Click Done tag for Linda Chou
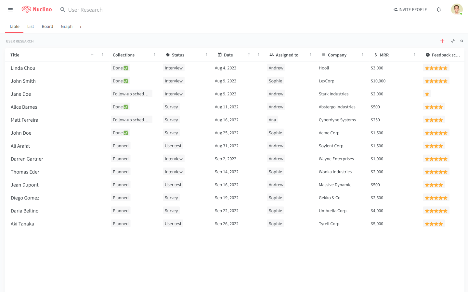The image size is (468, 292). 121,68
